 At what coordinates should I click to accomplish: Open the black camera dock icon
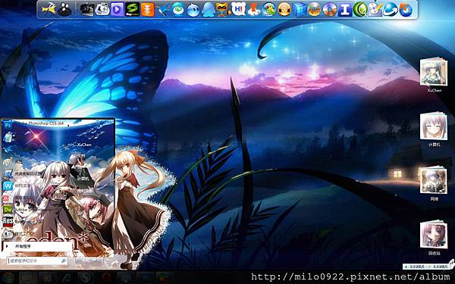pyautogui.click(x=87, y=9)
